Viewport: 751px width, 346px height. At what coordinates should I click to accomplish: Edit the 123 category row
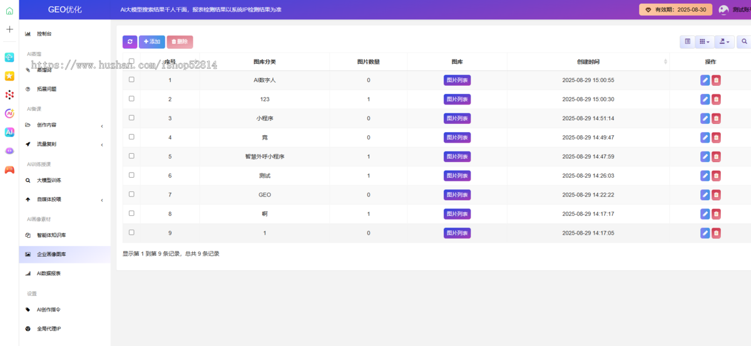click(x=705, y=99)
